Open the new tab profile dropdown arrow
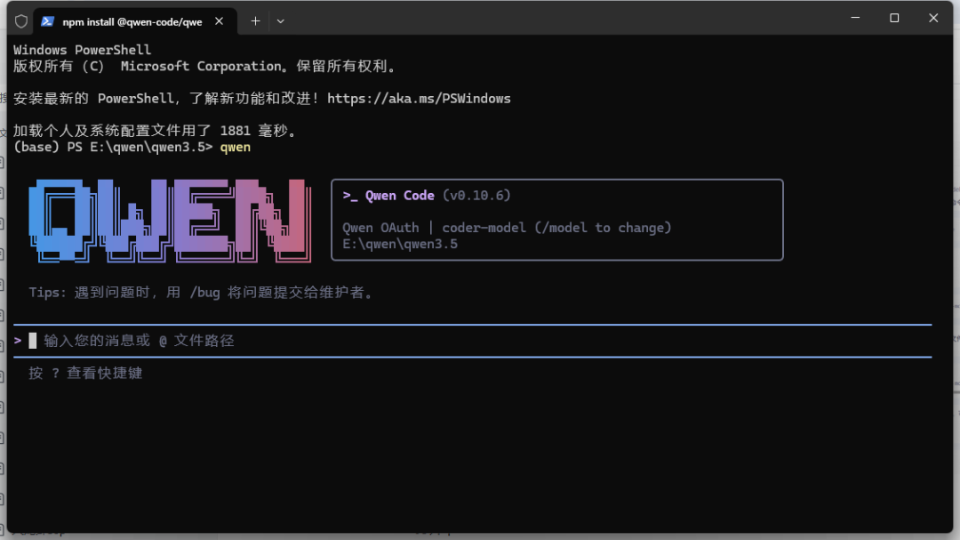The image size is (960, 540). [x=280, y=21]
